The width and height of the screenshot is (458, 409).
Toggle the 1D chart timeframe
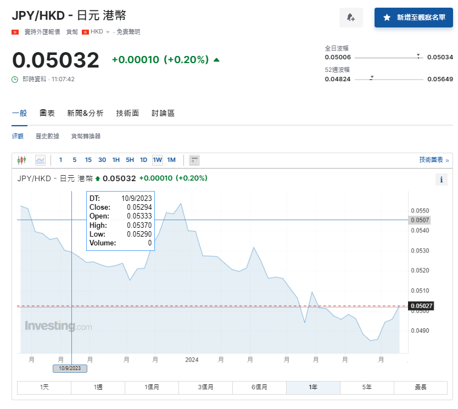tap(143, 160)
